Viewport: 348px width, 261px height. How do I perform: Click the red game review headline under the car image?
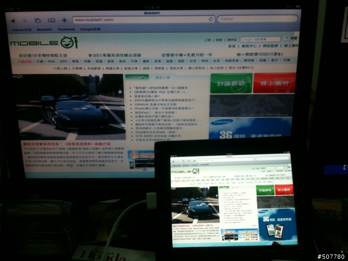pyautogui.click(x=66, y=144)
